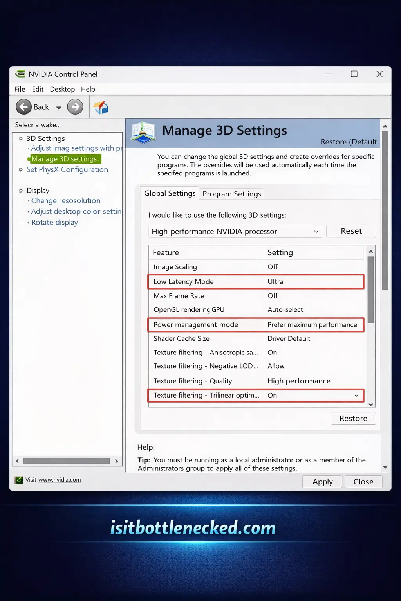Open the preferred graphics processor dropdown

(316, 231)
